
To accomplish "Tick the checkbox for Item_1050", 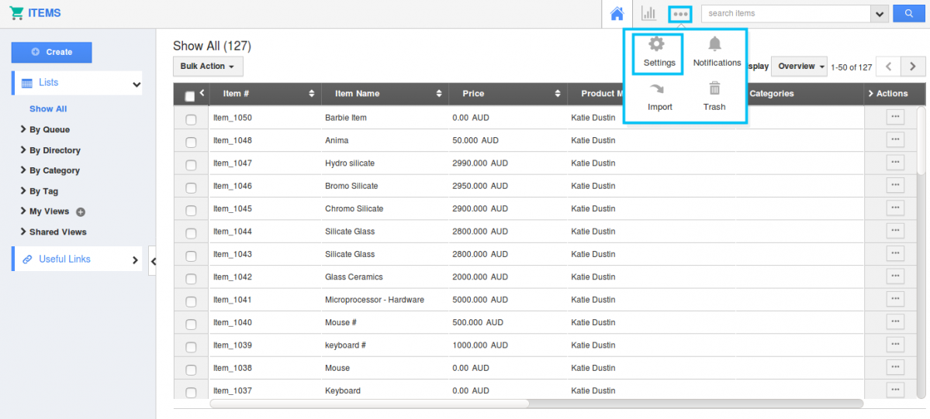I will pyautogui.click(x=191, y=119).
